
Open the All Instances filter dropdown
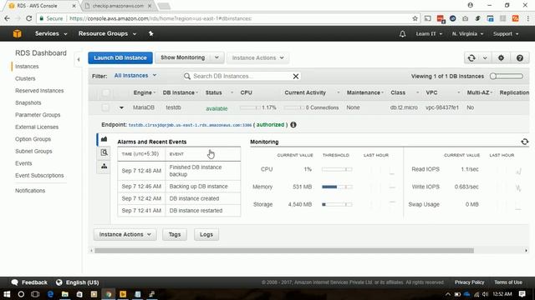point(135,76)
